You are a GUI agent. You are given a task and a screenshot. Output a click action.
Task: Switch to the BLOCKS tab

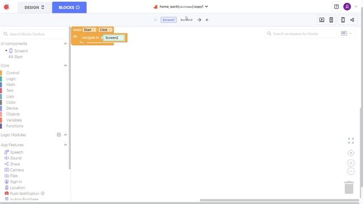[x=69, y=7]
